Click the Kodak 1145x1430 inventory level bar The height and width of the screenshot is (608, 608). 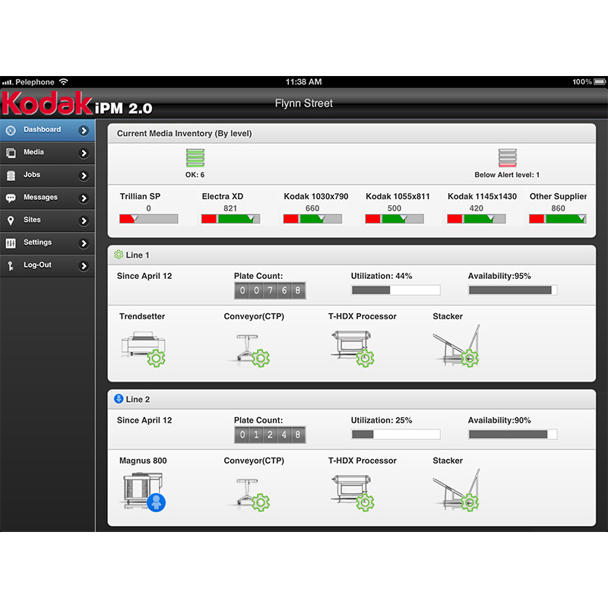click(477, 219)
